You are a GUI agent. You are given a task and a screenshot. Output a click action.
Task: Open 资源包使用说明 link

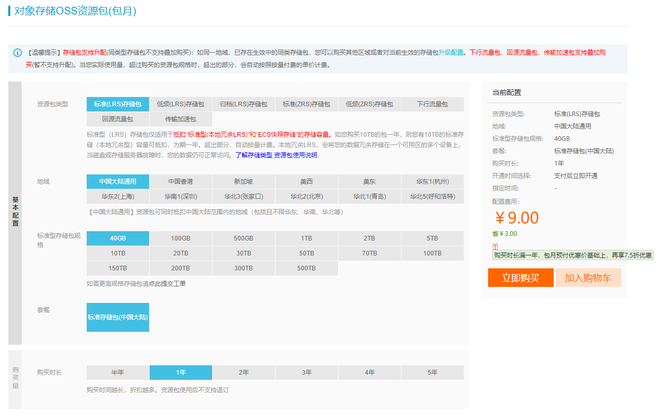click(296, 155)
